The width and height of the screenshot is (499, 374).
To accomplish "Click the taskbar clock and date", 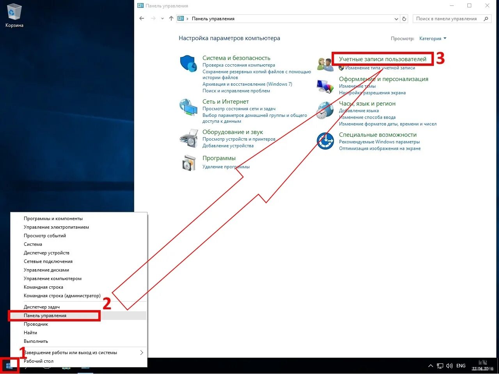I will pos(483,366).
